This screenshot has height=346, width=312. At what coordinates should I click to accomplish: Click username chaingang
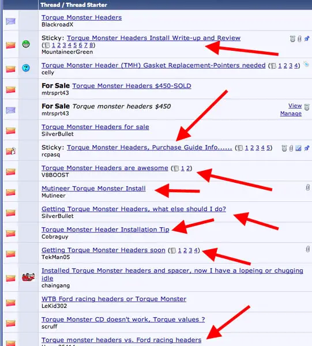pos(55,286)
